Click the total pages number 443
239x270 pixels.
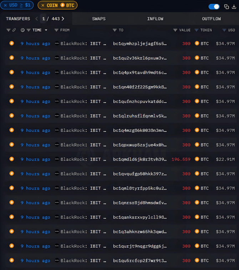coord(56,19)
